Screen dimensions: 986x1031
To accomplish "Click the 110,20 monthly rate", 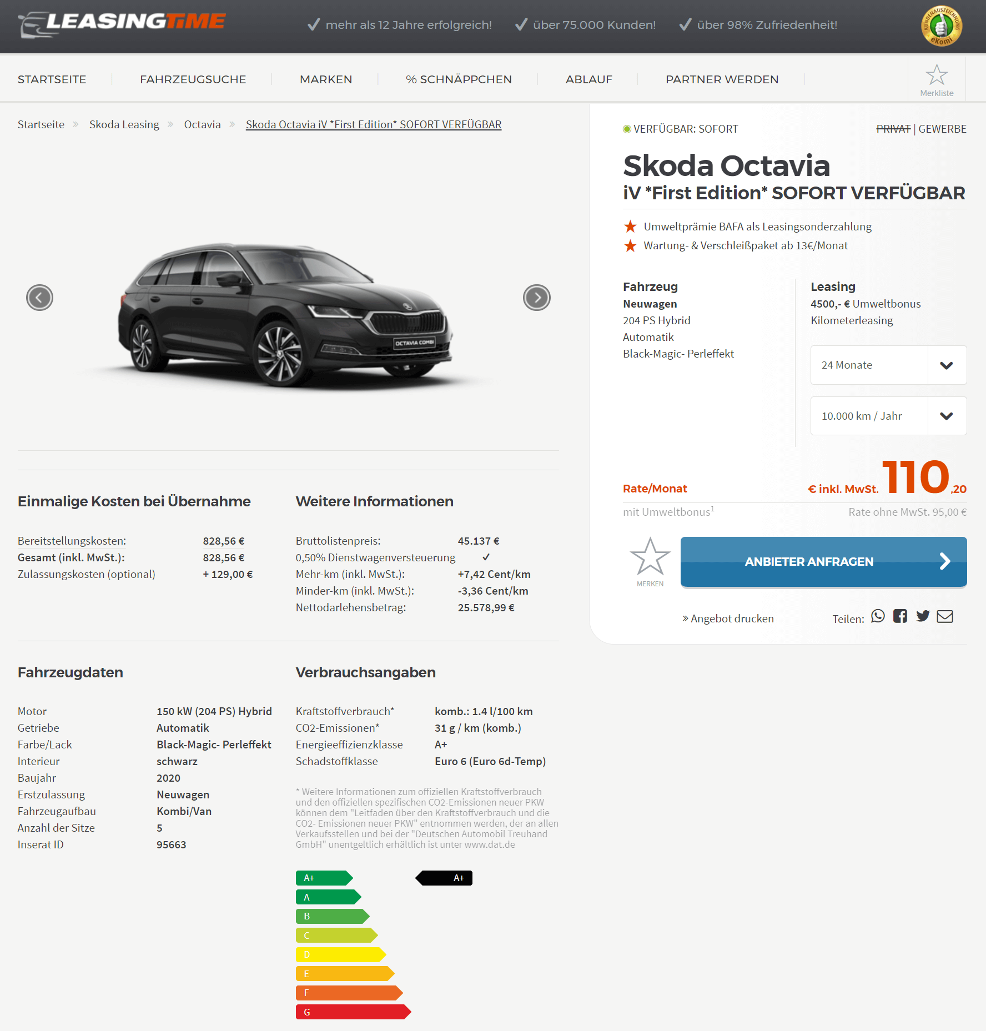I will (924, 477).
